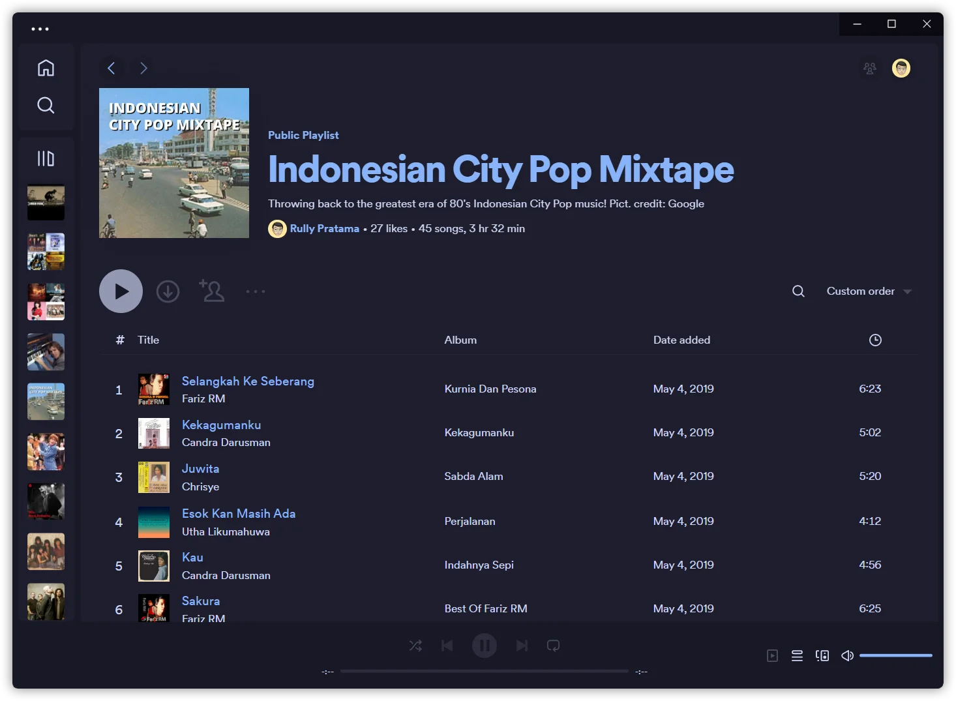Sort tracks by Date added header
Viewport: 956px width, 701px height.
pos(681,340)
